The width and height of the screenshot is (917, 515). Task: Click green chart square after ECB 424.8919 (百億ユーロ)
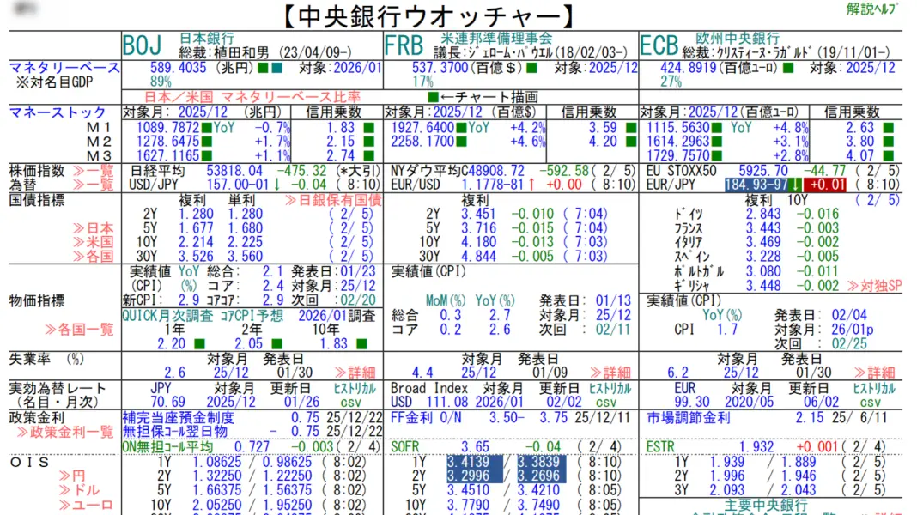coord(788,68)
